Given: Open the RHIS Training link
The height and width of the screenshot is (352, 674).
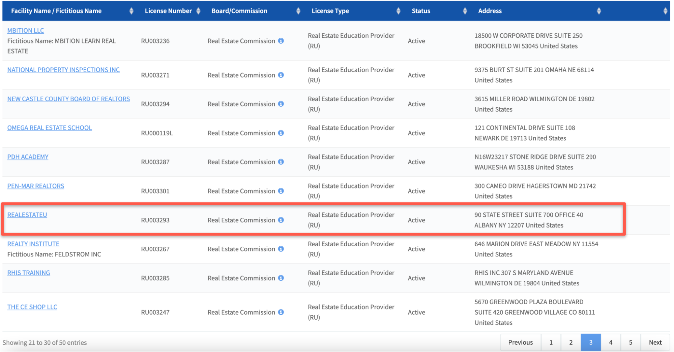Looking at the screenshot, I should (29, 273).
